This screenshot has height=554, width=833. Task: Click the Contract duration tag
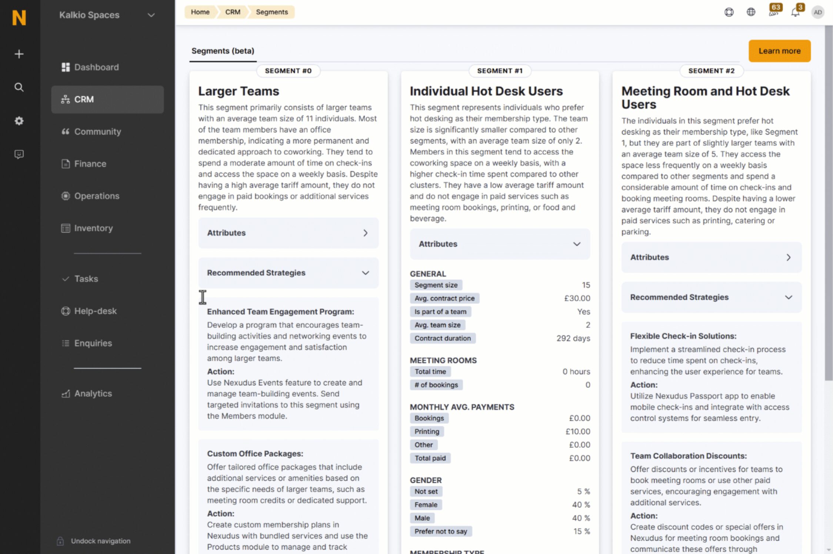[x=443, y=338]
